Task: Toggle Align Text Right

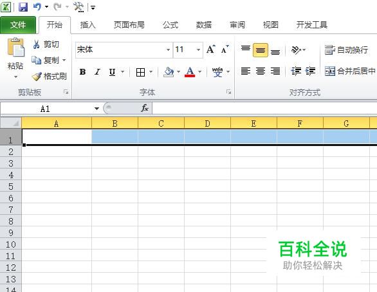Action: 275,71
